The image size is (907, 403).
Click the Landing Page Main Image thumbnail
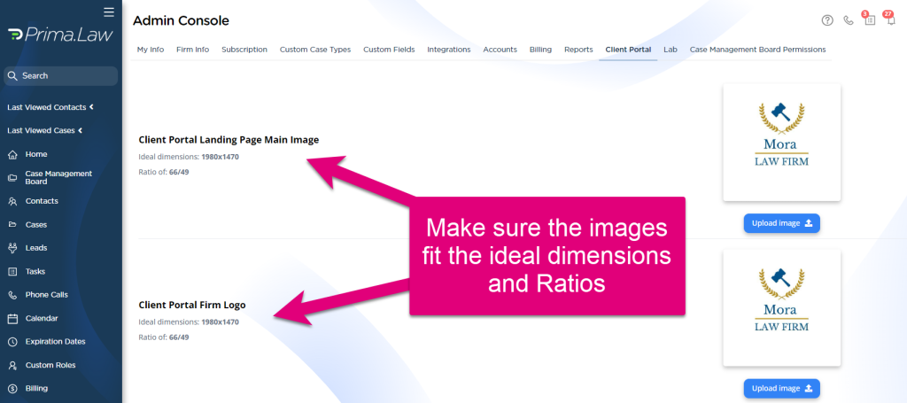point(781,143)
